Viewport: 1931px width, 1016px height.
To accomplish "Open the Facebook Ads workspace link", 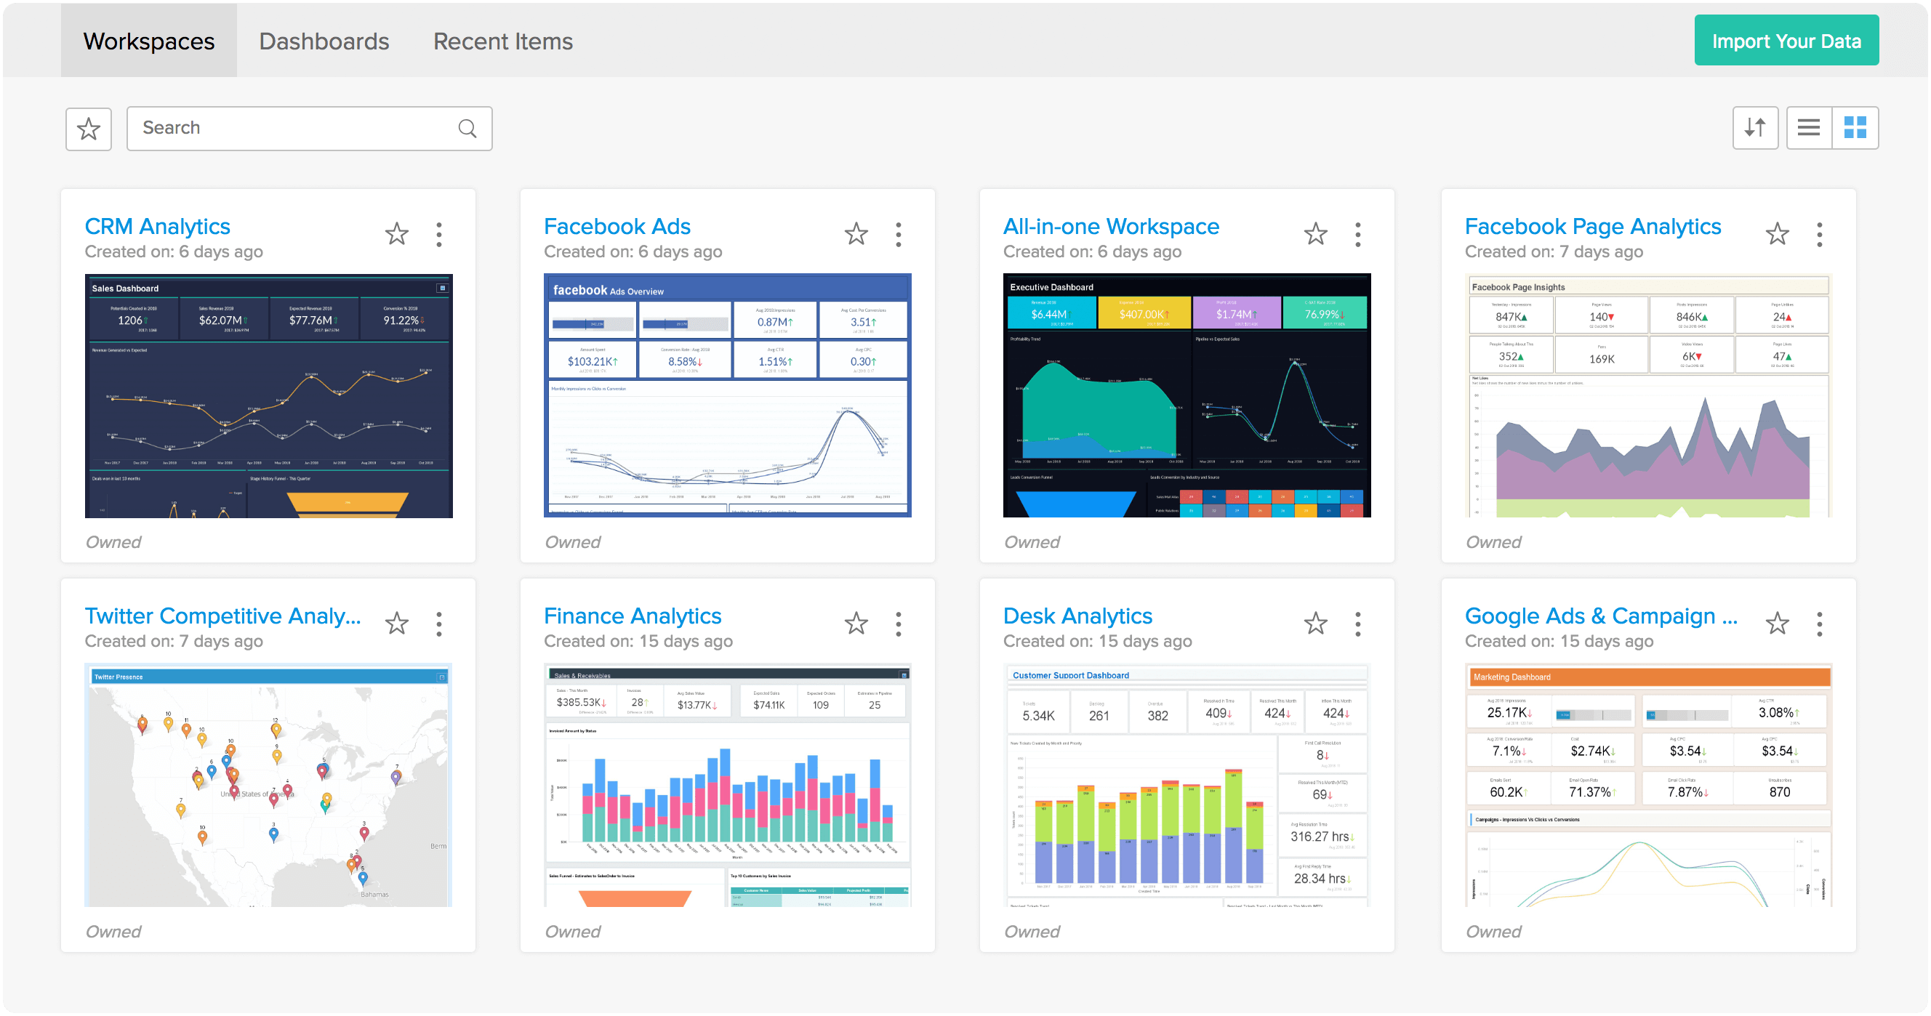I will click(x=617, y=225).
